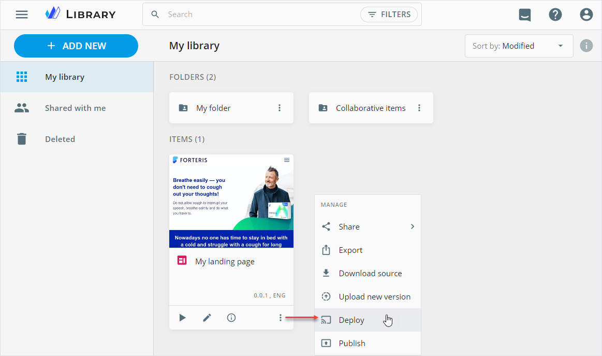Screen dimensions: 602x356
Task: Edit My landing page with pencil icon
Action: (x=207, y=318)
